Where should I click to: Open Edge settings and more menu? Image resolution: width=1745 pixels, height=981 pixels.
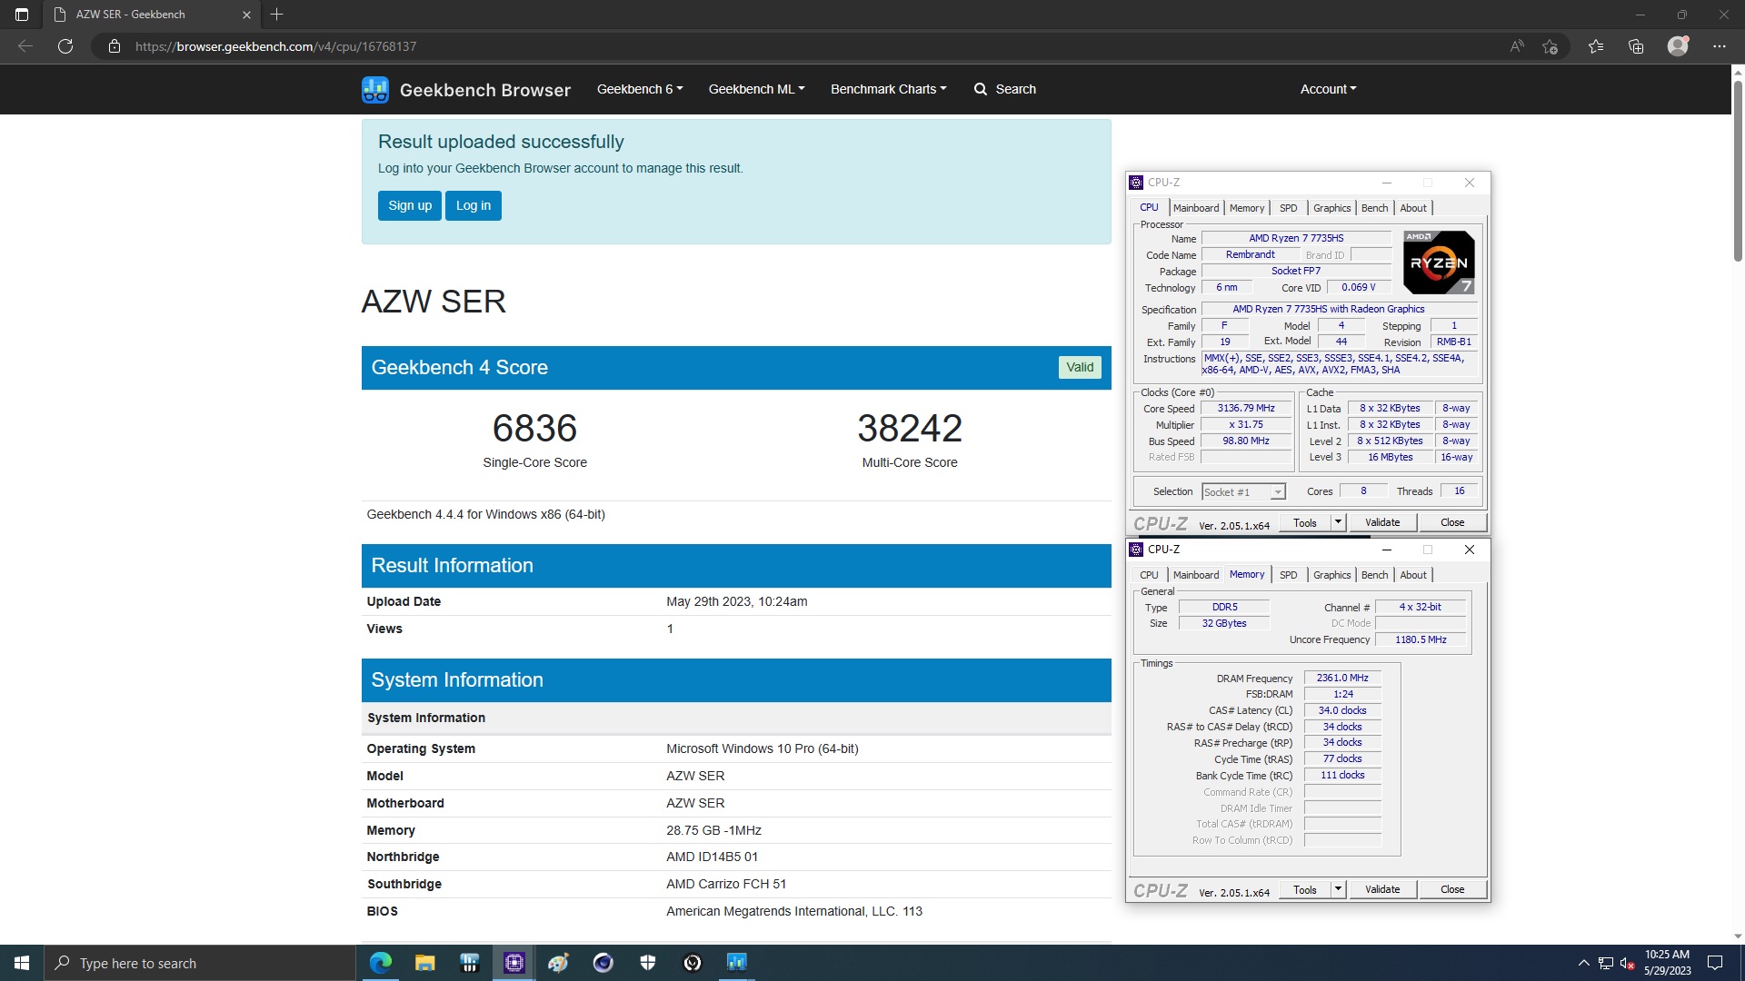tap(1720, 46)
